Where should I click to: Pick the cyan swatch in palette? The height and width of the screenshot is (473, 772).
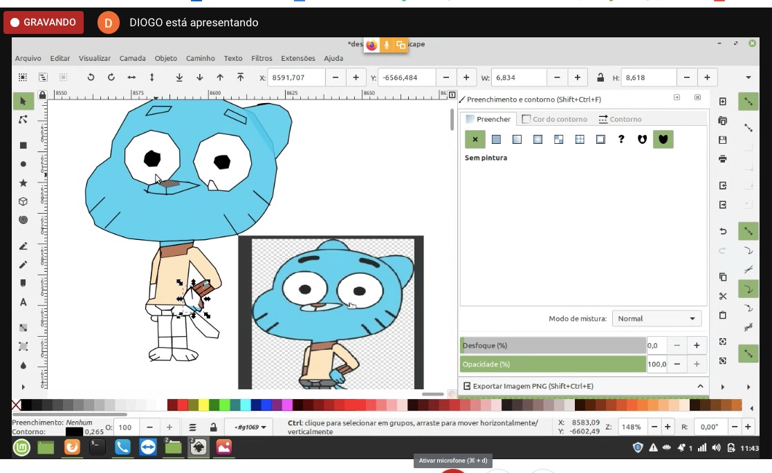pos(245,405)
